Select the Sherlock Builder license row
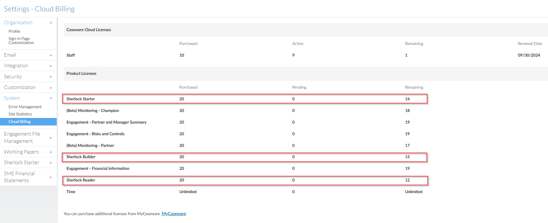548x223 pixels. [x=81, y=157]
